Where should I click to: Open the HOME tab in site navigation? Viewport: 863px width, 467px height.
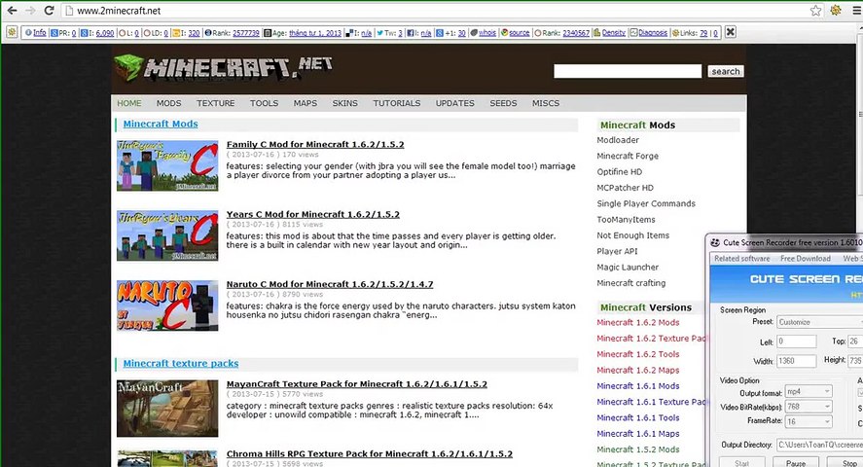129,103
